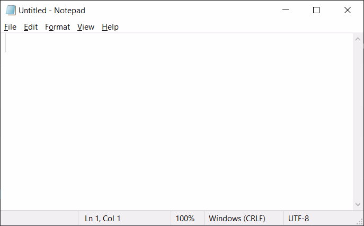
Task: Maximize the Notepad window
Action: tap(316, 10)
